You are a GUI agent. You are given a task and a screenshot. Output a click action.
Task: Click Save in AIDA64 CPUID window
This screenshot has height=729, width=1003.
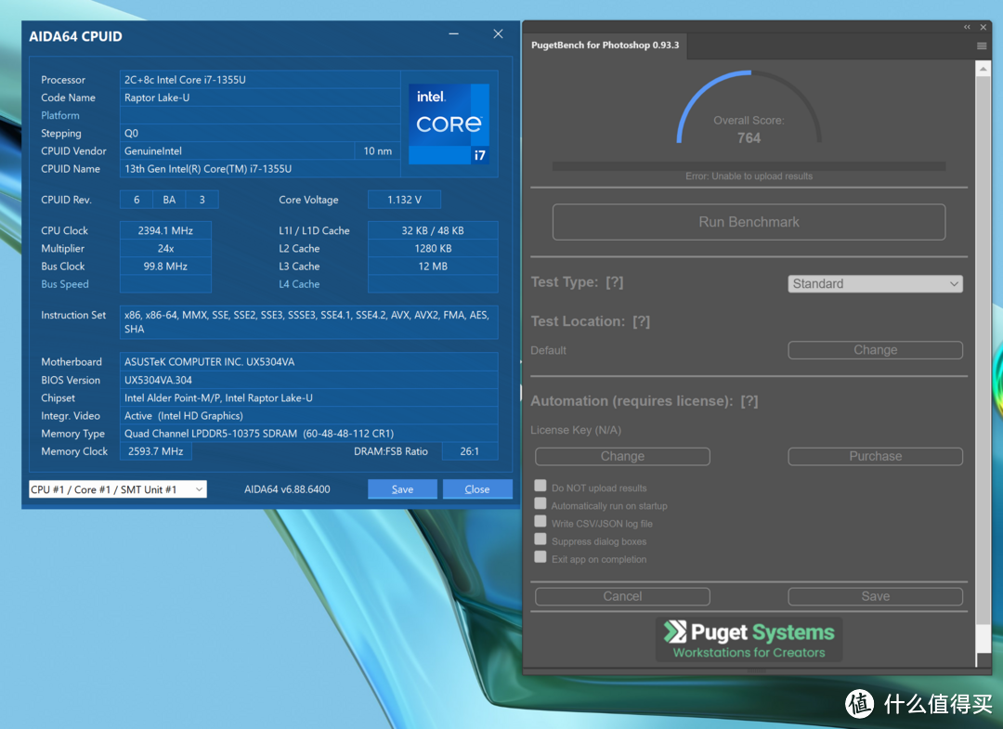(402, 489)
